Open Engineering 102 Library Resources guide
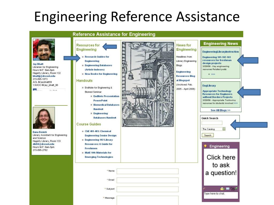Image resolution: width=274 pixels, height=205 pixels. (x=99, y=144)
